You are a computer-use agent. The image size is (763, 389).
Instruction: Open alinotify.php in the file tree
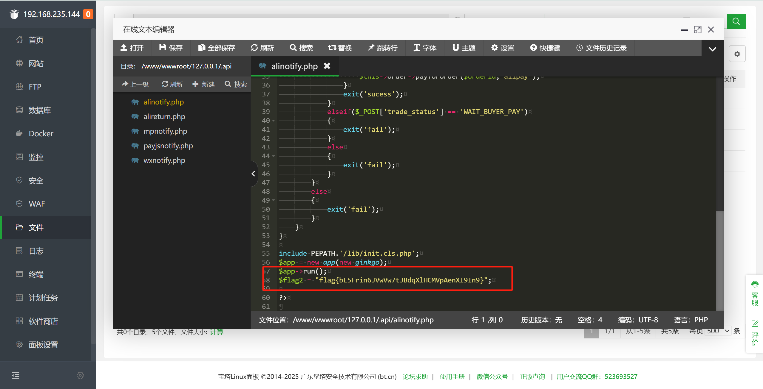[163, 102]
